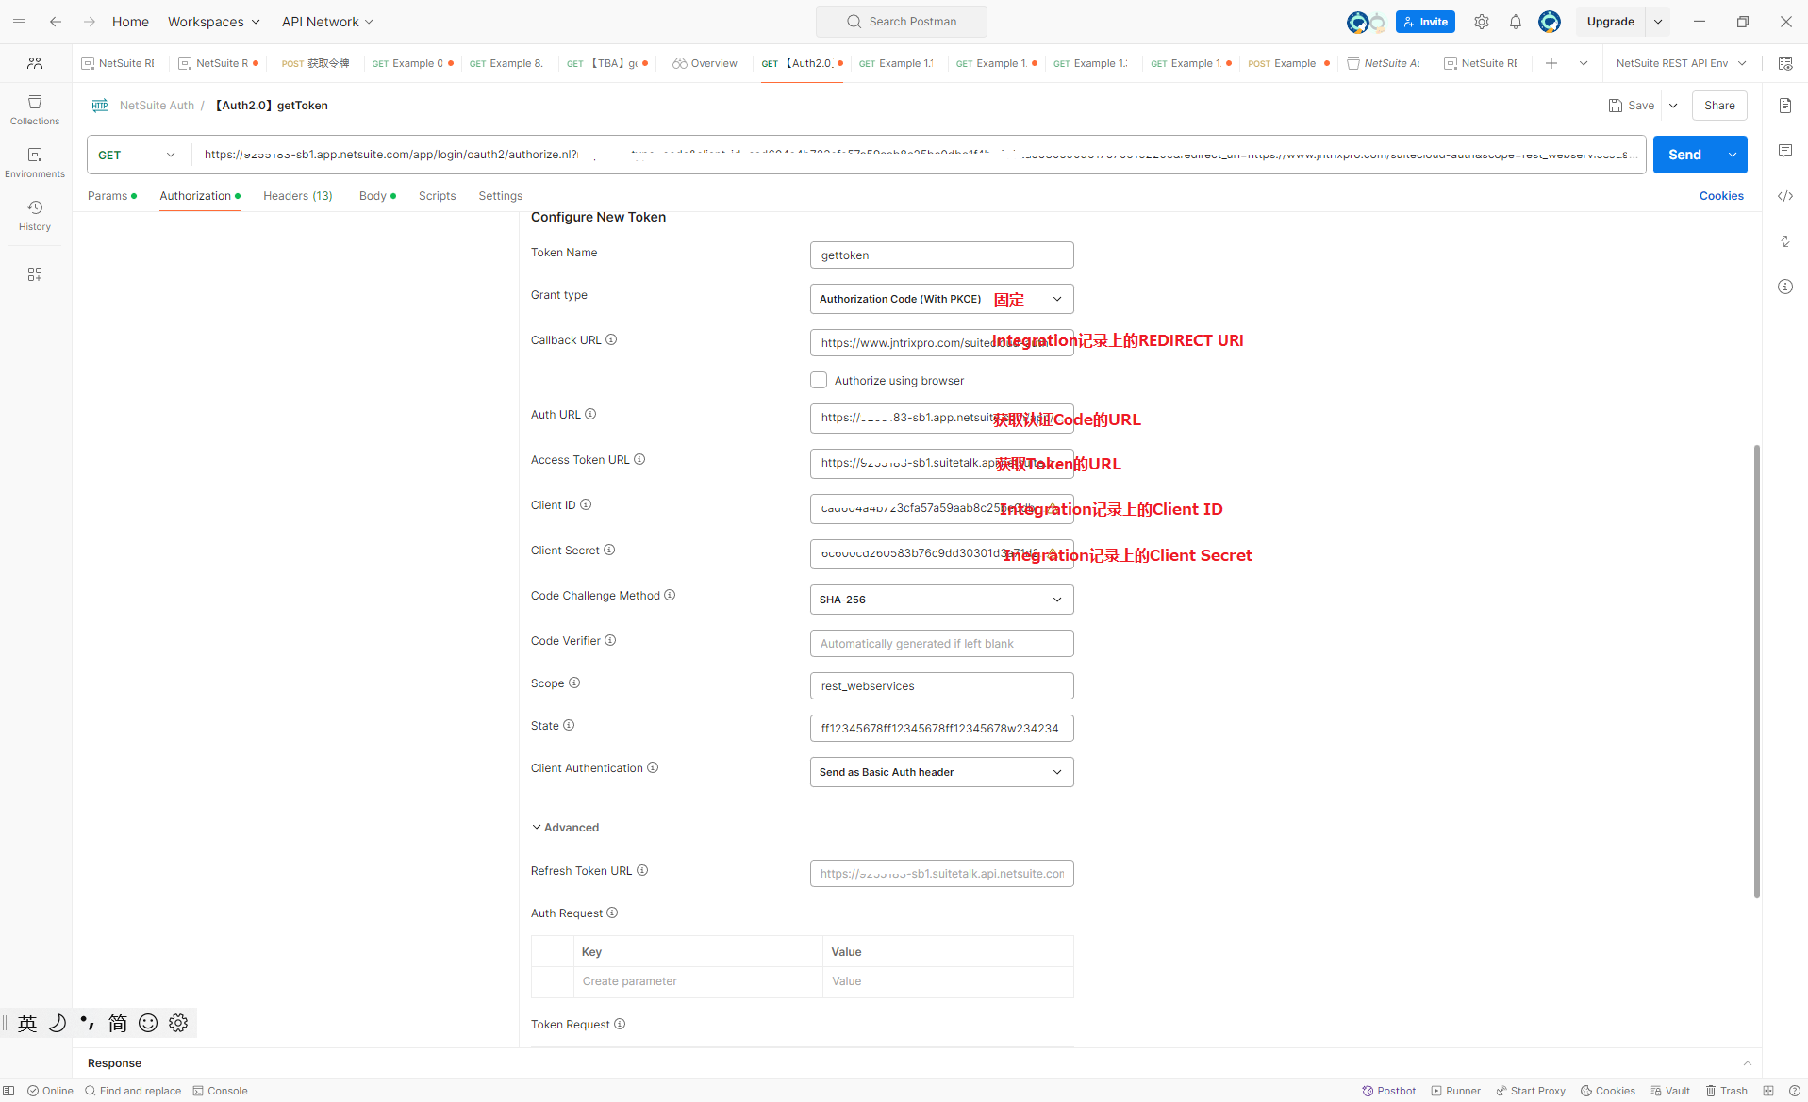Click the Client Secret info icon

609,551
